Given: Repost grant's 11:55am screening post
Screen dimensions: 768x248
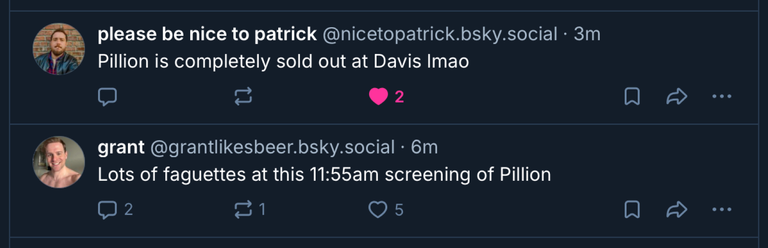Looking at the screenshot, I should (x=243, y=209).
